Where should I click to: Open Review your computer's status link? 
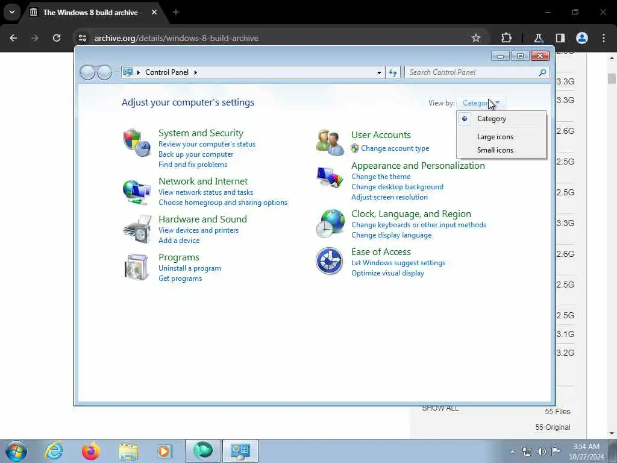(x=207, y=144)
